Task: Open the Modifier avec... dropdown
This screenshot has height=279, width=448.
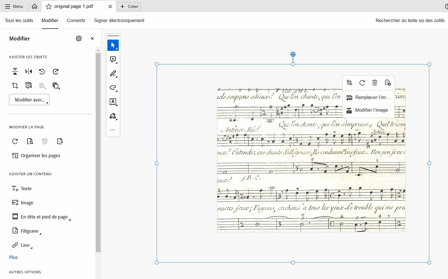Action: coord(29,100)
